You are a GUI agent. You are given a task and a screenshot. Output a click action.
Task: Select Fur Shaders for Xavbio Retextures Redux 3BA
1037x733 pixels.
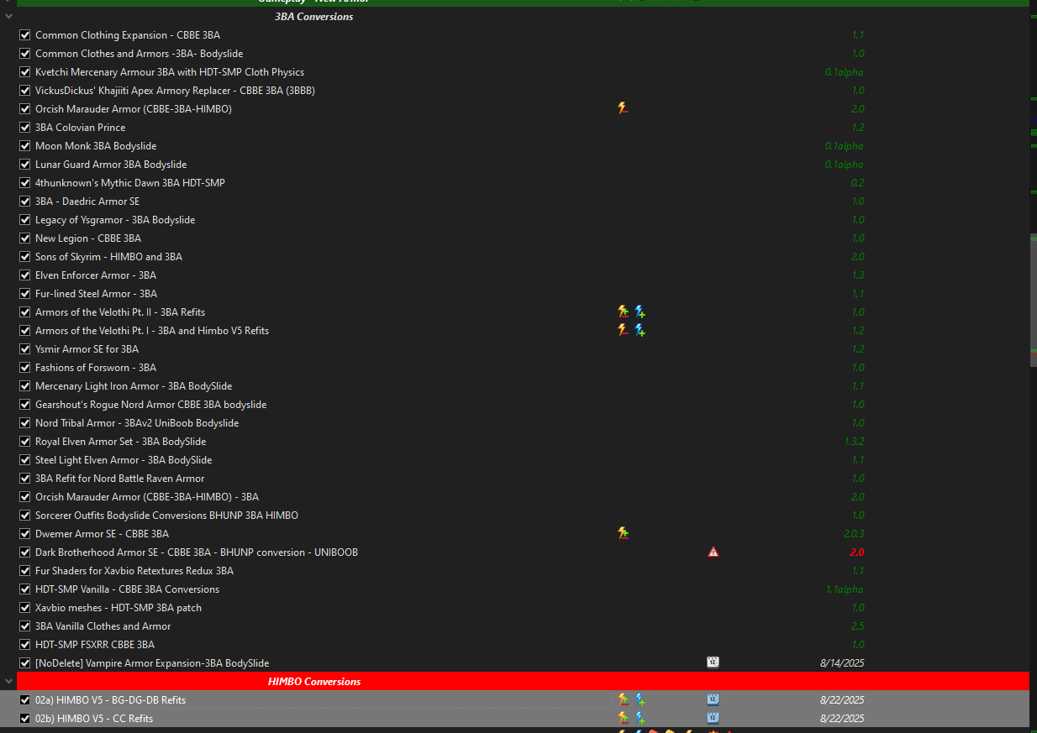coord(134,571)
